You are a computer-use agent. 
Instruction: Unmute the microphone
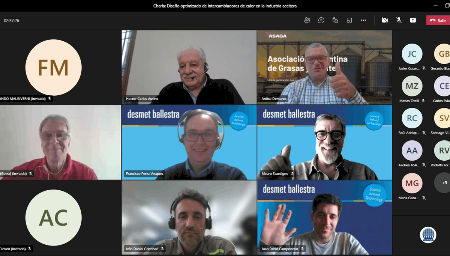(399, 20)
